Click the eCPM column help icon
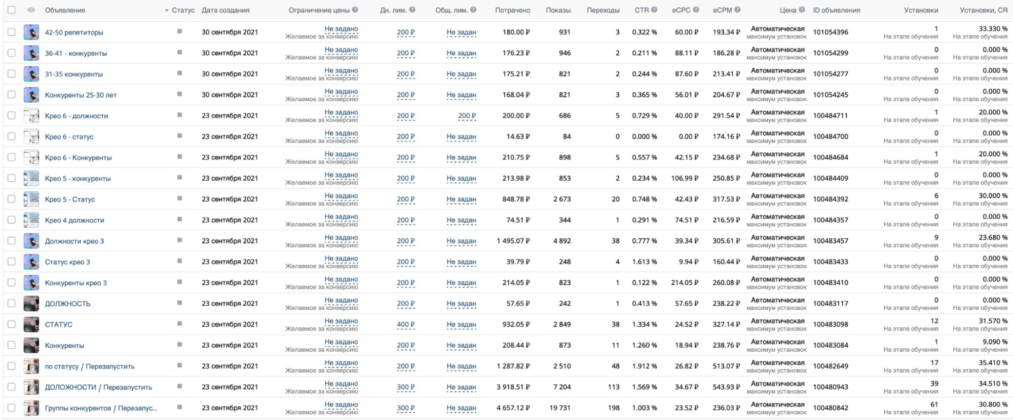This screenshot has width=1013, height=420. pyautogui.click(x=737, y=10)
